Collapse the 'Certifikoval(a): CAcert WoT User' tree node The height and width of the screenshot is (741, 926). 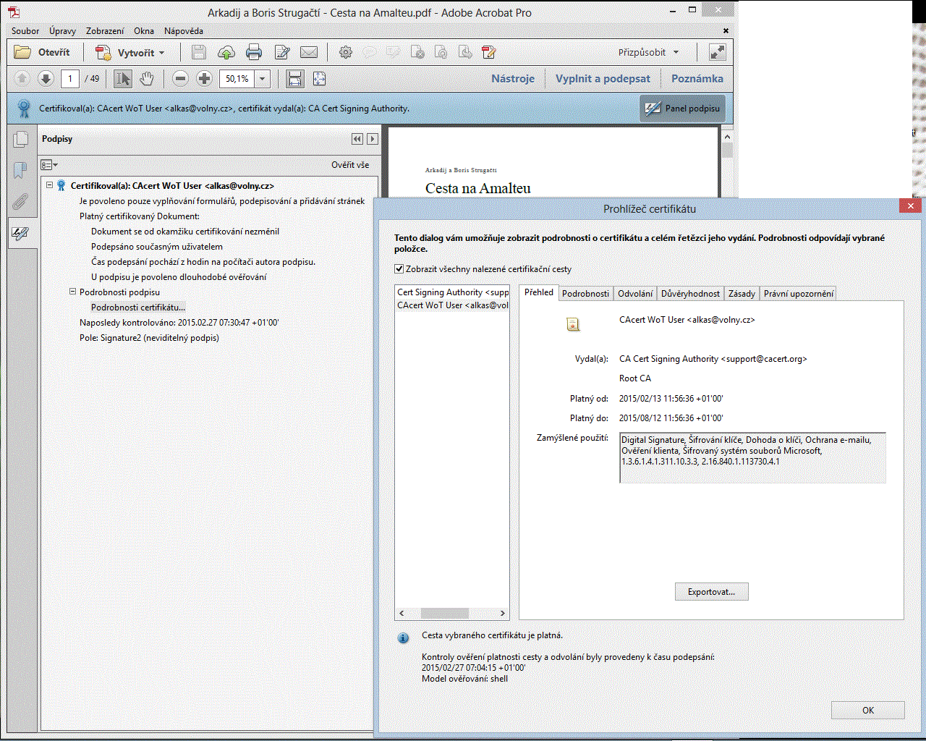(50, 185)
